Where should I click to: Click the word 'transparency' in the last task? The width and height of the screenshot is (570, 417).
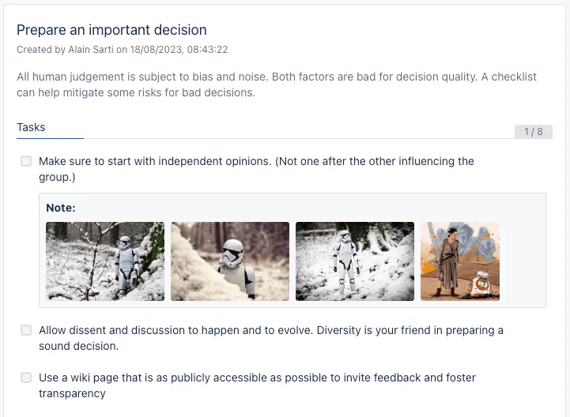point(72,393)
